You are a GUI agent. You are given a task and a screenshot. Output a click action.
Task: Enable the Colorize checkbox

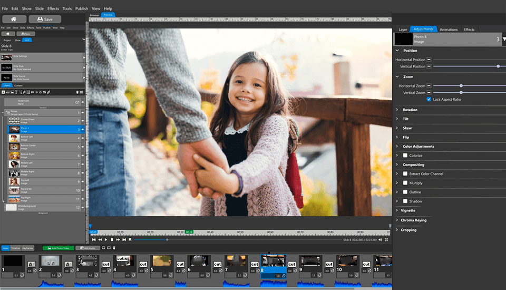coord(405,156)
